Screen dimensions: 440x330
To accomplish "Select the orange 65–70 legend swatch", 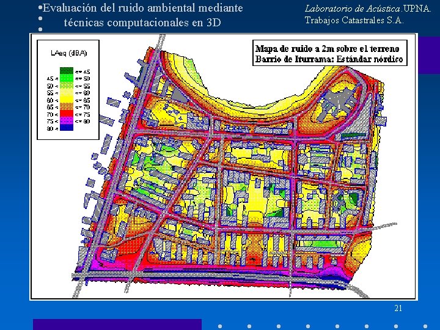I will click(67, 107).
